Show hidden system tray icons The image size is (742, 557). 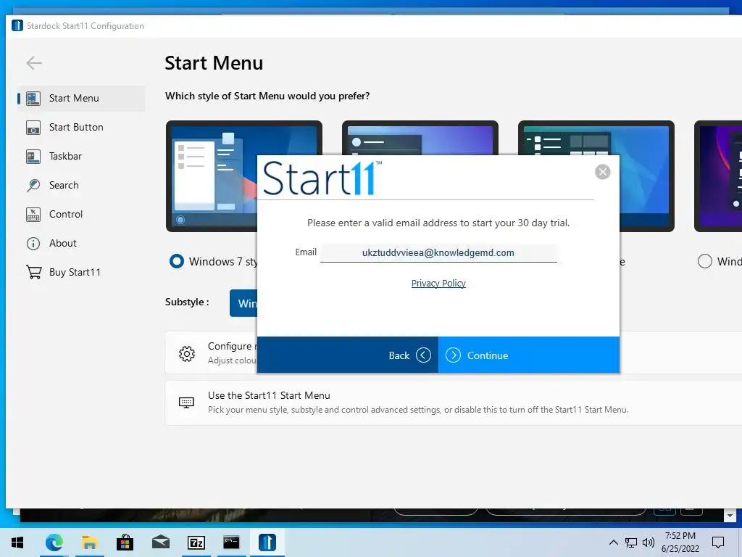pyautogui.click(x=613, y=542)
